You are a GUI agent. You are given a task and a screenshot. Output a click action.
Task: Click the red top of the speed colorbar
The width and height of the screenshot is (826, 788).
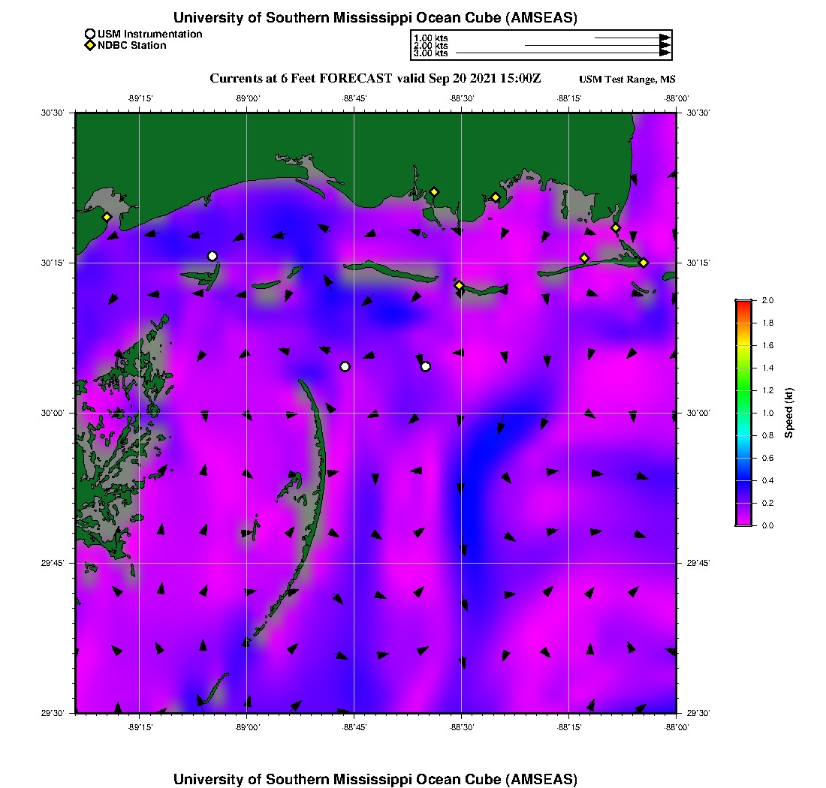click(743, 304)
